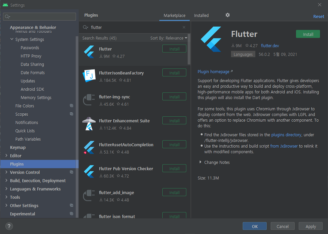Expand Languages & Frameworks node
328x234 pixels.
pos(6,189)
